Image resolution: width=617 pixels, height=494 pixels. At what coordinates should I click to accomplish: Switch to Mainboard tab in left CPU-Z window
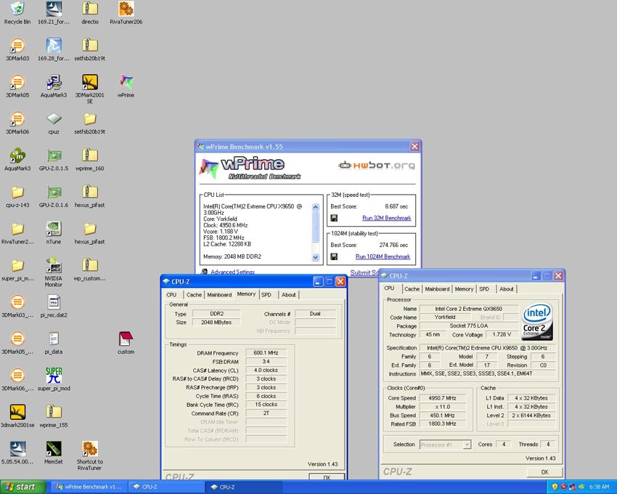tap(219, 295)
